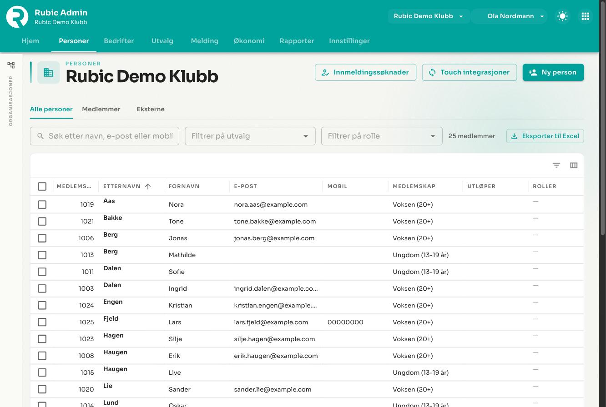Open the Filtrer på rolle dropdown
606x407 pixels.
tap(382, 136)
